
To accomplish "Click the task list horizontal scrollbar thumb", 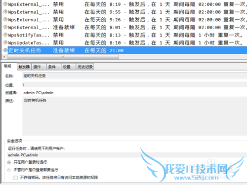I will point(63,57).
